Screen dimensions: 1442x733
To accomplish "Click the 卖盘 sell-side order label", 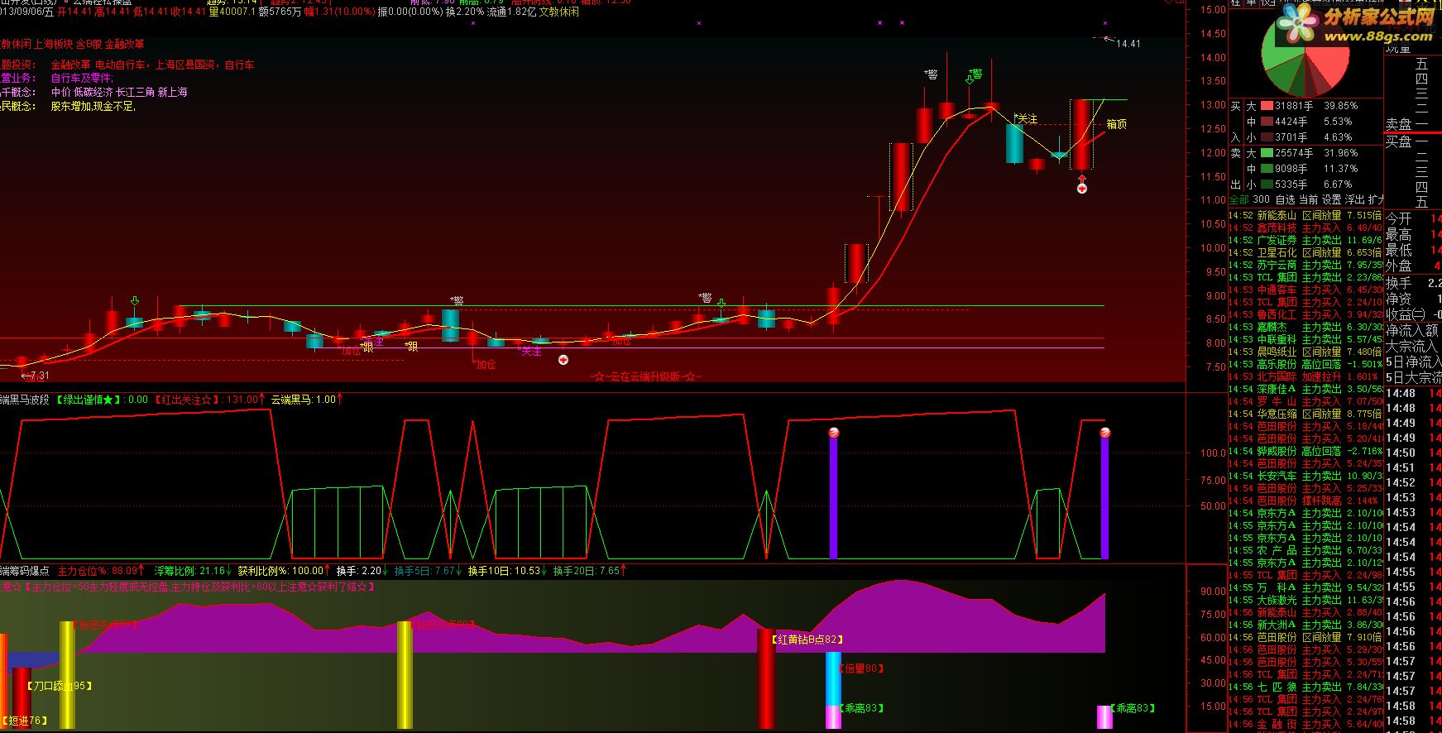I will (1399, 124).
